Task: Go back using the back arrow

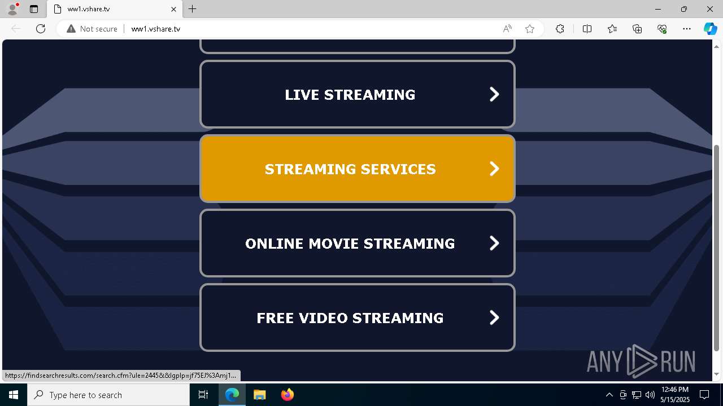Action: point(16,29)
